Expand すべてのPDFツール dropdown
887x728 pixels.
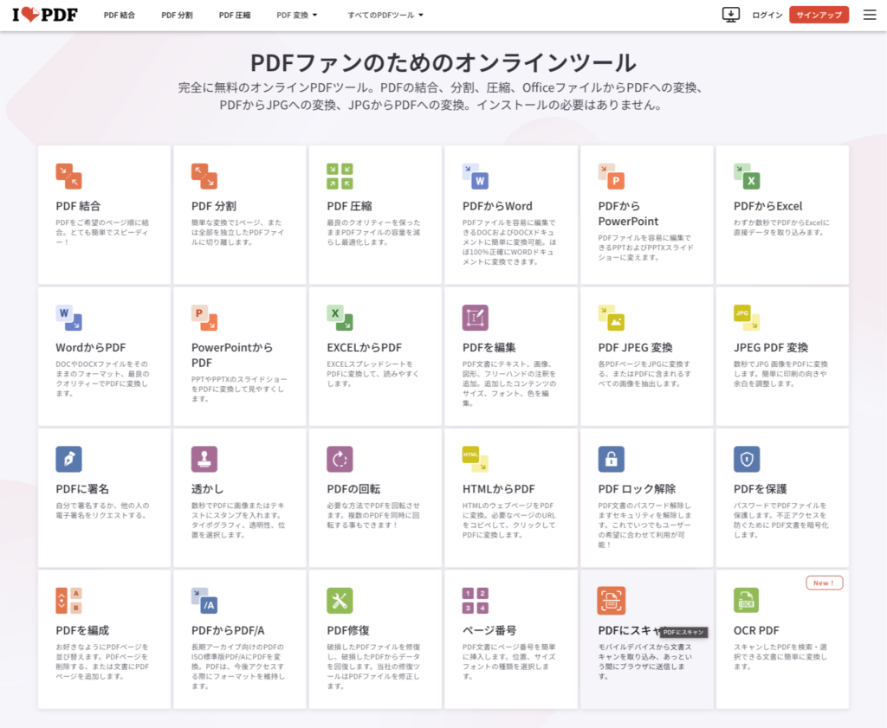(385, 16)
